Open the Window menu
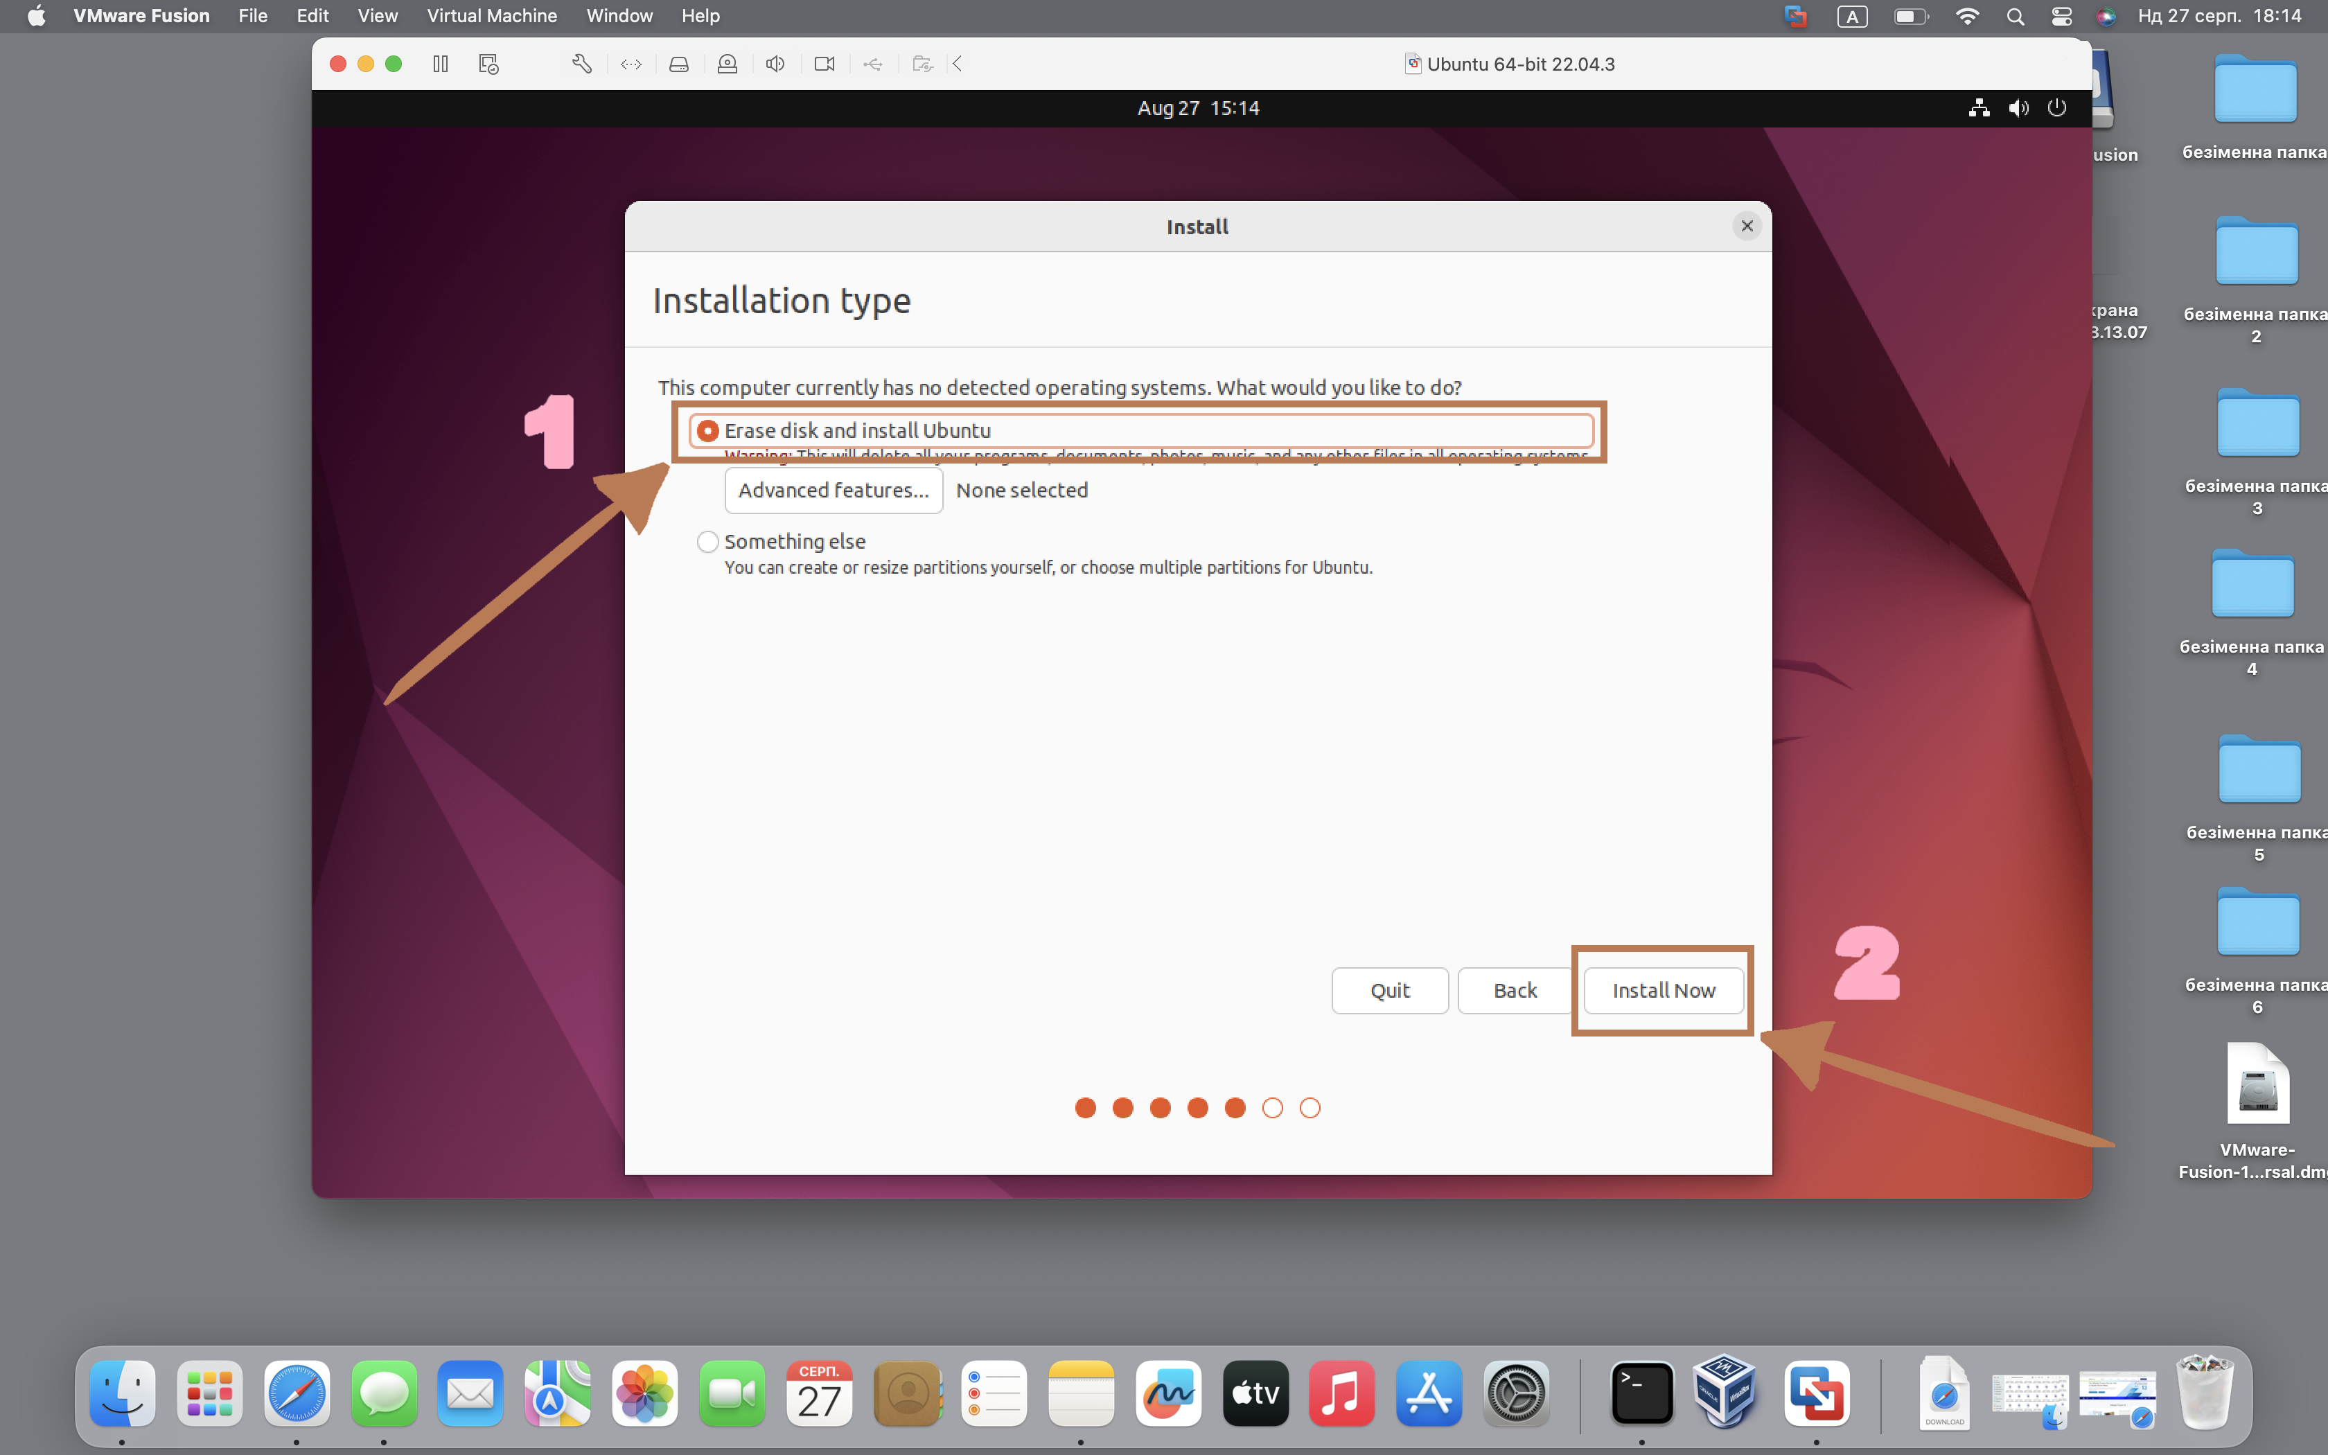 (x=619, y=15)
